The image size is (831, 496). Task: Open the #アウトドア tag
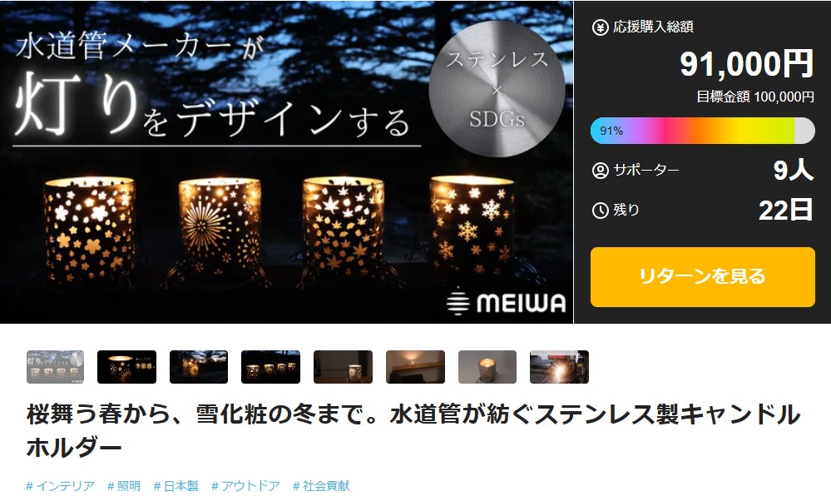point(245,485)
